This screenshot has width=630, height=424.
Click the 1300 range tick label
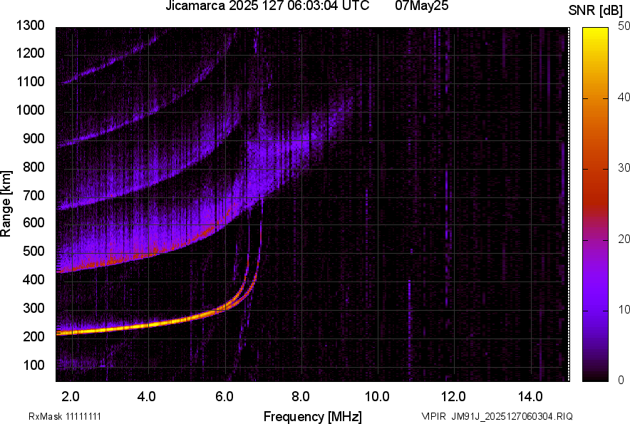tap(31, 26)
